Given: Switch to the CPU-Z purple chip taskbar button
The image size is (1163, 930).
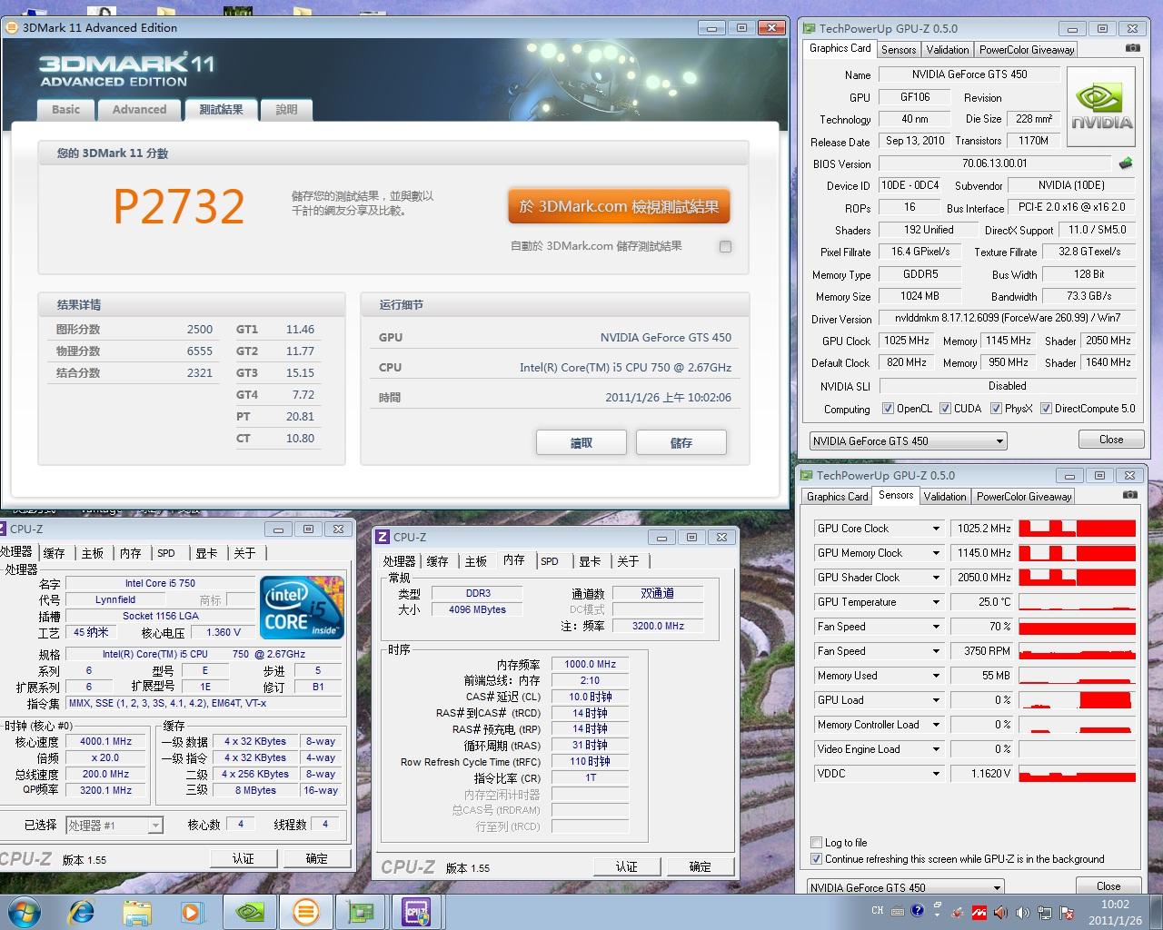Looking at the screenshot, I should (417, 911).
